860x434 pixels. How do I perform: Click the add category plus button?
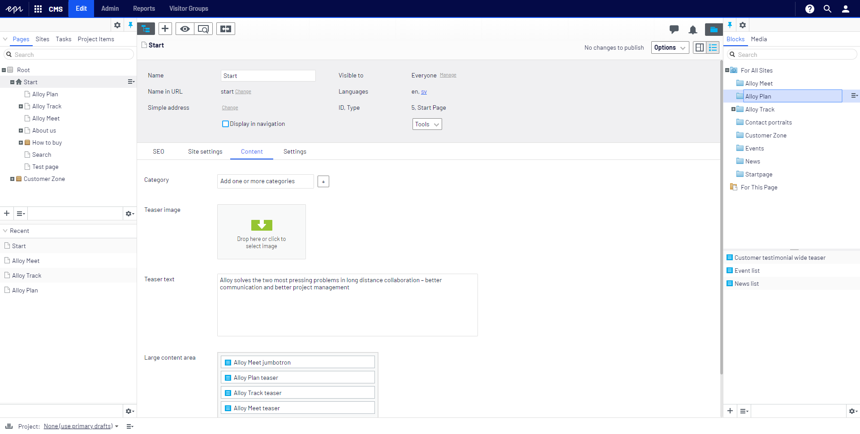click(x=323, y=181)
